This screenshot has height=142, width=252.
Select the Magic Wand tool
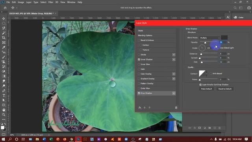(4, 33)
